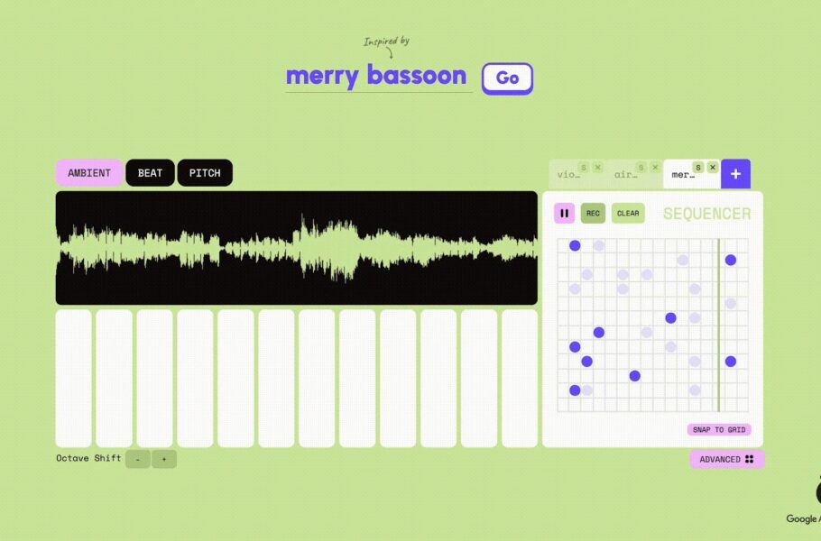This screenshot has width=821, height=541.
Task: Close the 'air…' tab
Action: click(x=655, y=168)
